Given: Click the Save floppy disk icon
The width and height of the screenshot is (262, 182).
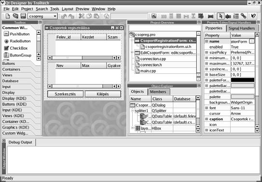Looking at the screenshot, I should tap(23, 16).
